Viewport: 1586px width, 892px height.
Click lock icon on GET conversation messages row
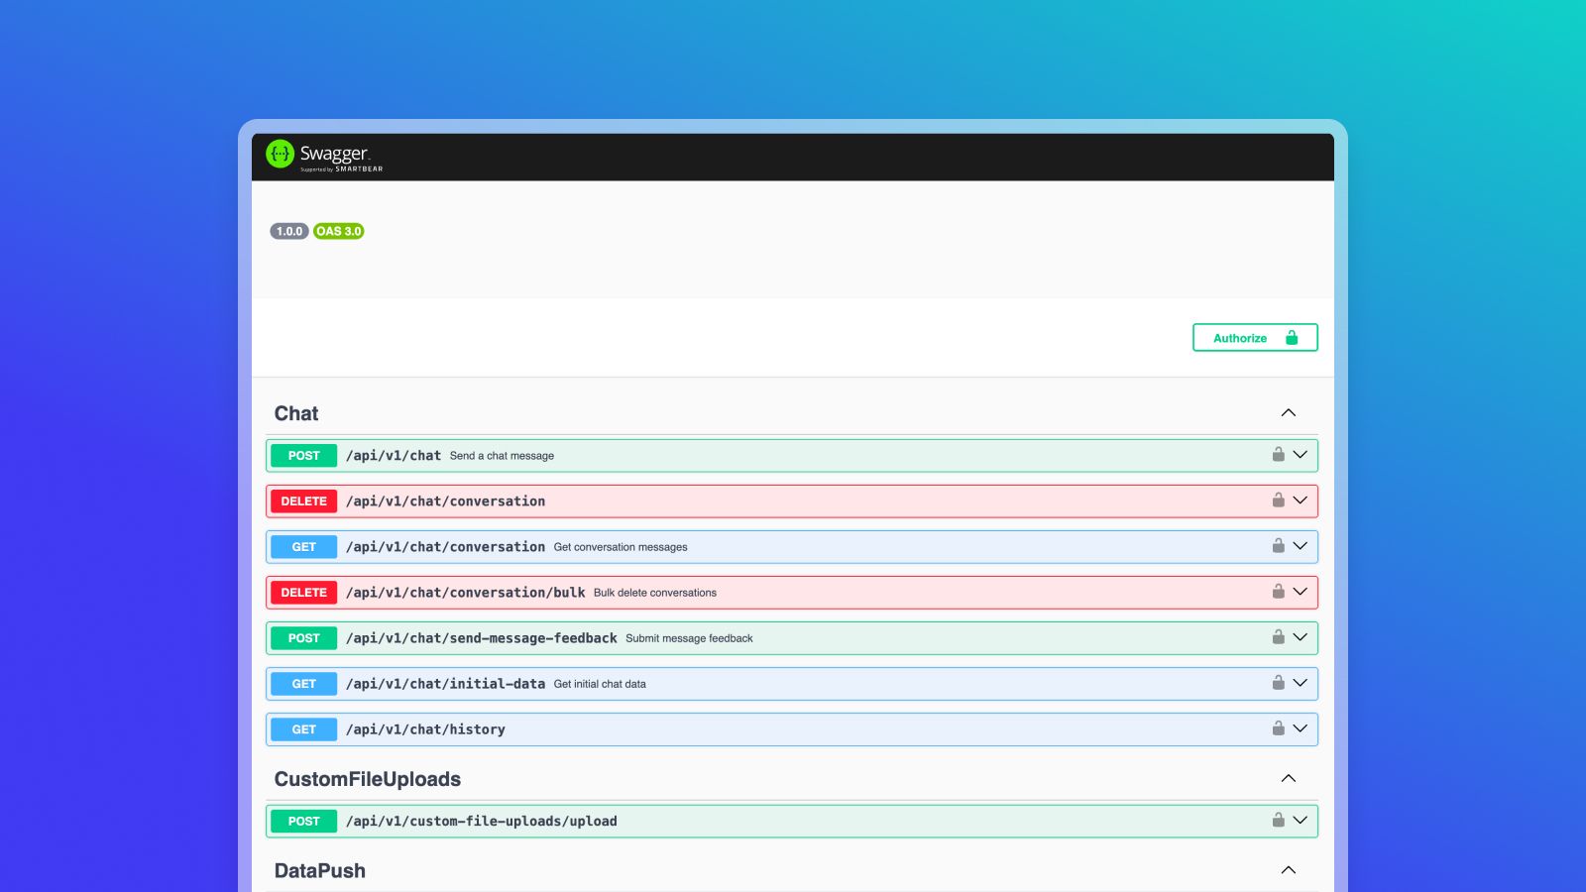(x=1278, y=546)
